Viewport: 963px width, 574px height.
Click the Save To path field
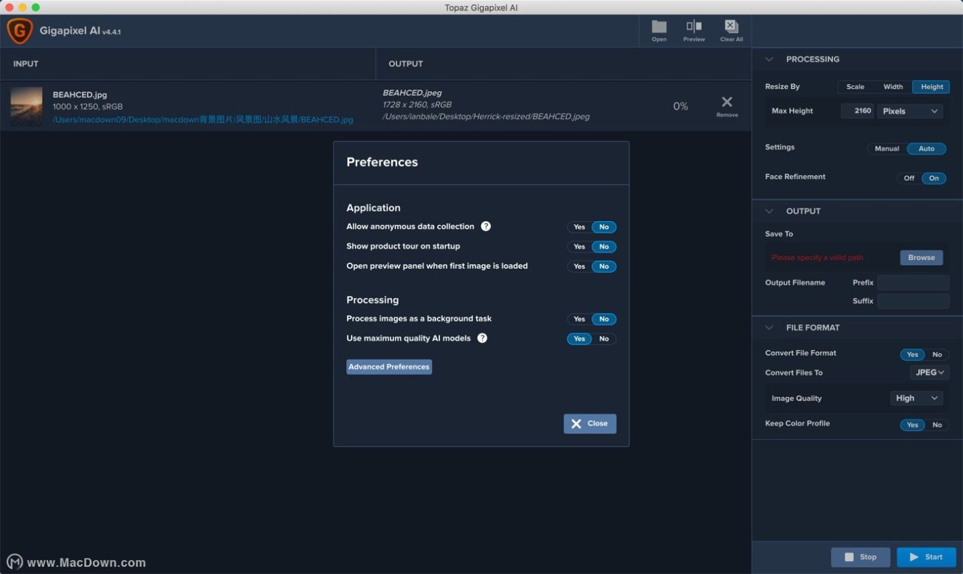pos(831,258)
